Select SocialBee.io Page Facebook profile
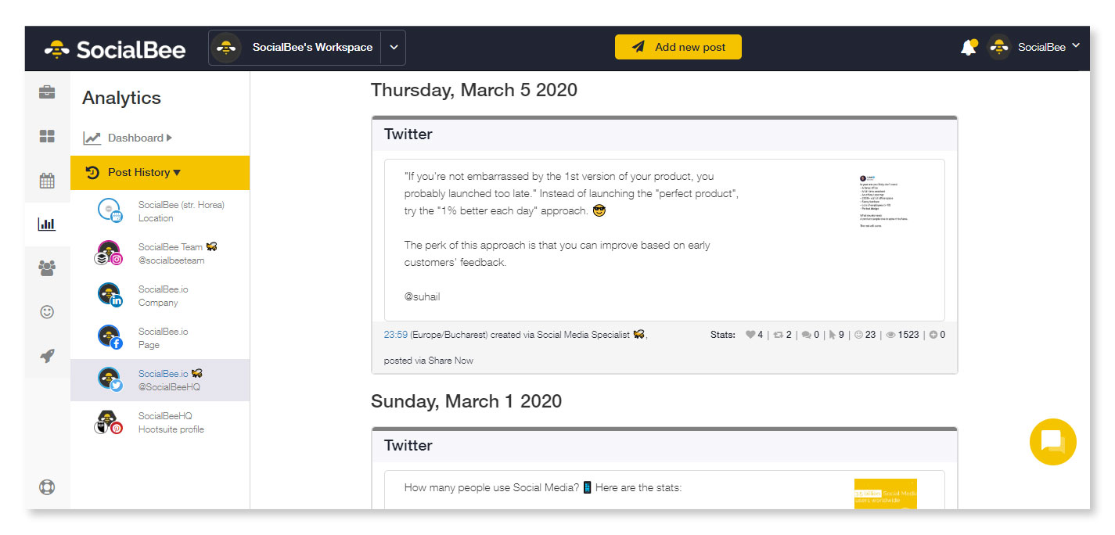 pyautogui.click(x=160, y=338)
